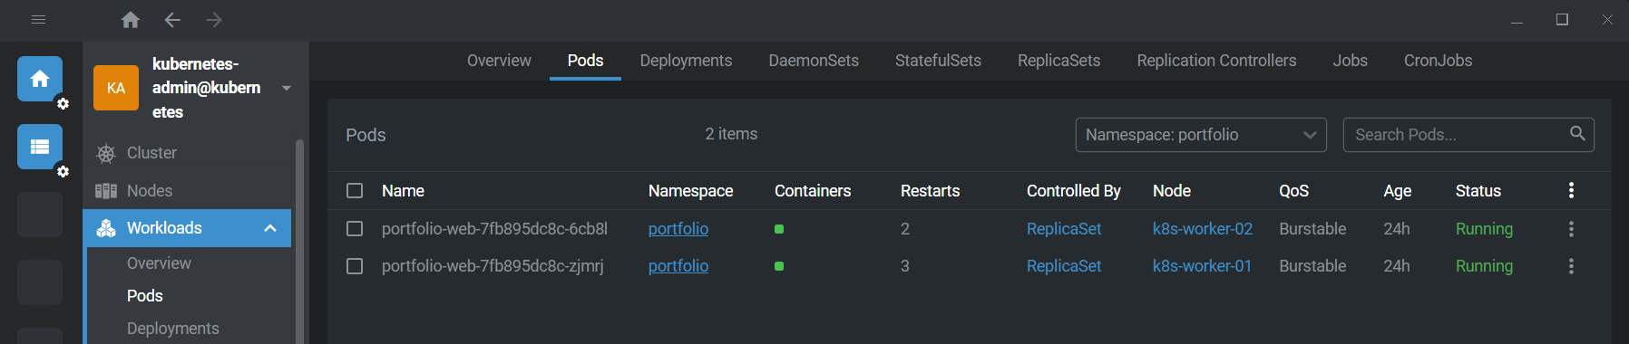Screen dimensions: 1629x344
Task: Select the second empty hotbar slot
Action: [x=40, y=282]
